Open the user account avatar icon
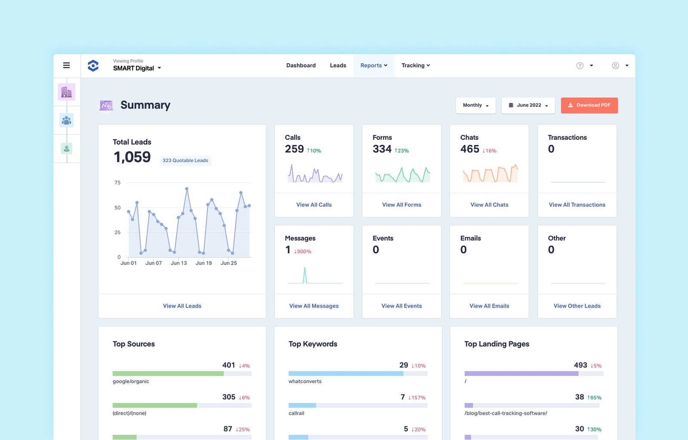 coord(615,66)
